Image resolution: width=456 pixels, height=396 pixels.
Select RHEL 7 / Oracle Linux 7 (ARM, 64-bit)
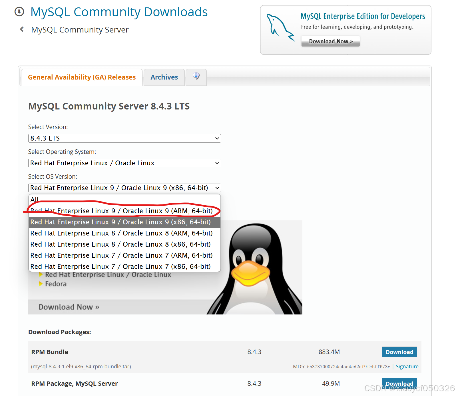[124, 255]
